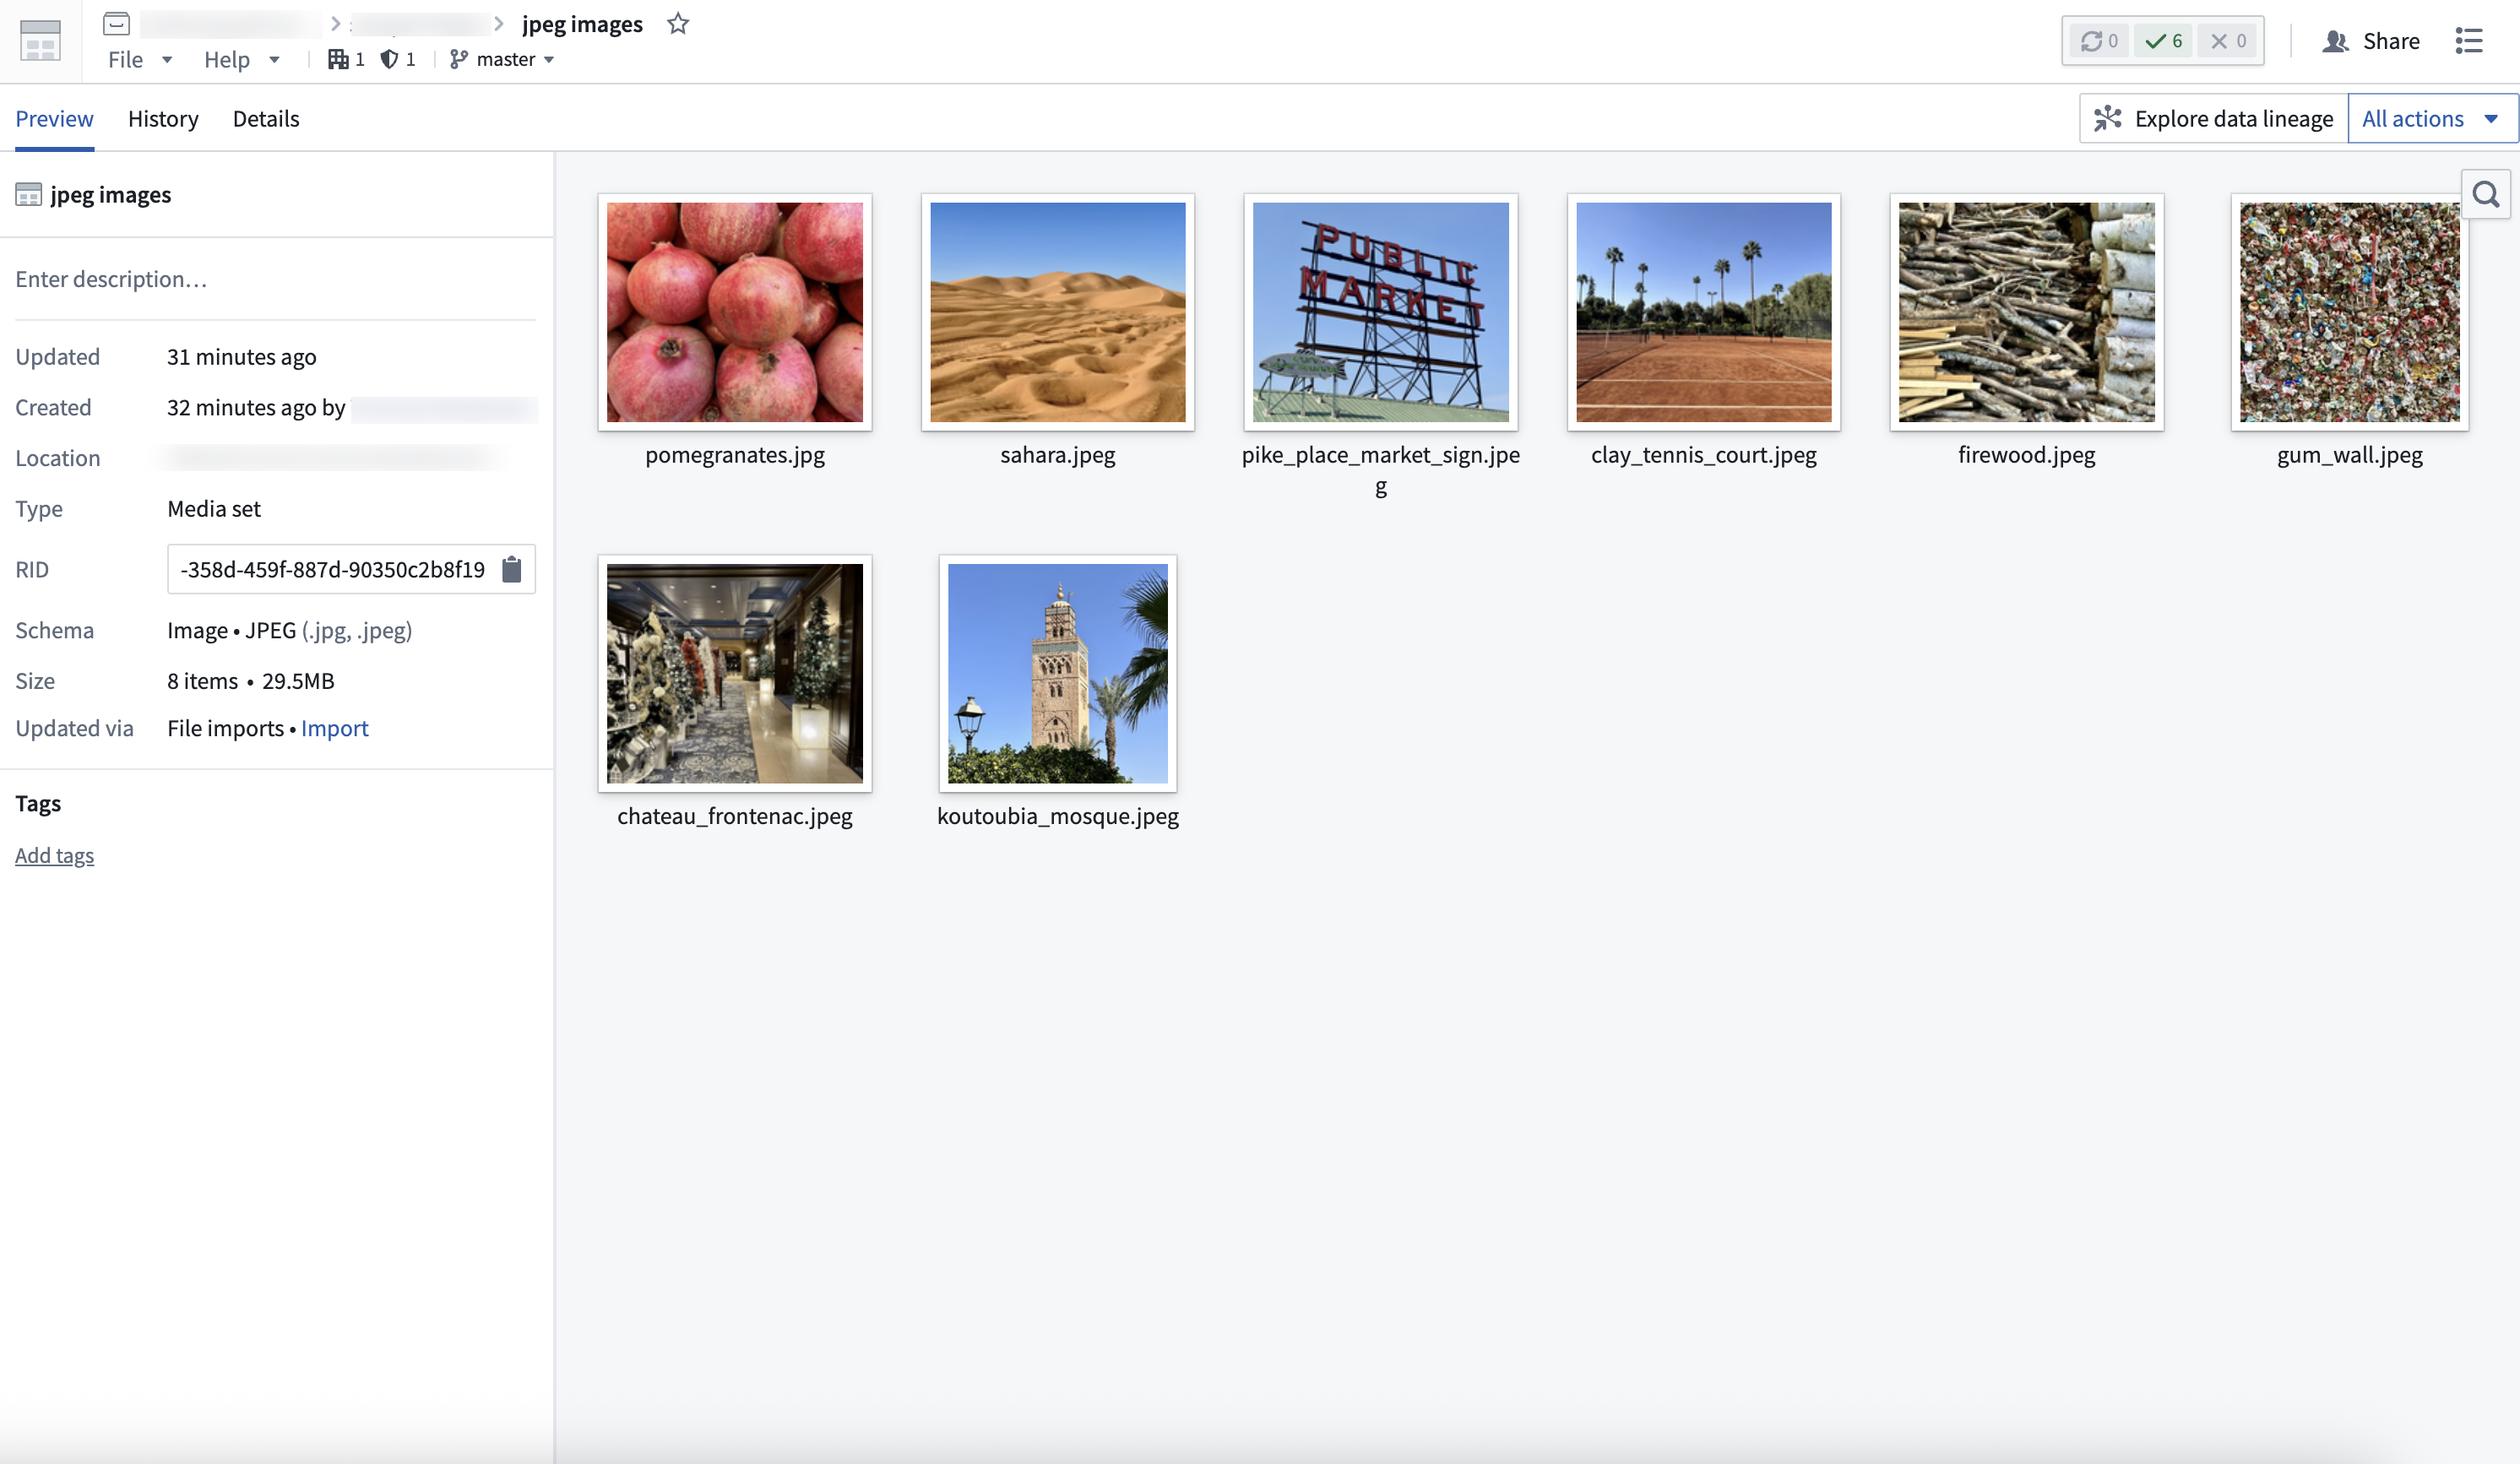Click the app grid icon in the top-left corner
The image size is (2520, 1464).
pos(39,41)
